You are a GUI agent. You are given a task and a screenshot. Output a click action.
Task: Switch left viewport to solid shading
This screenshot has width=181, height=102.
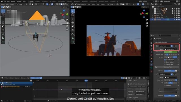tap(62, 4)
